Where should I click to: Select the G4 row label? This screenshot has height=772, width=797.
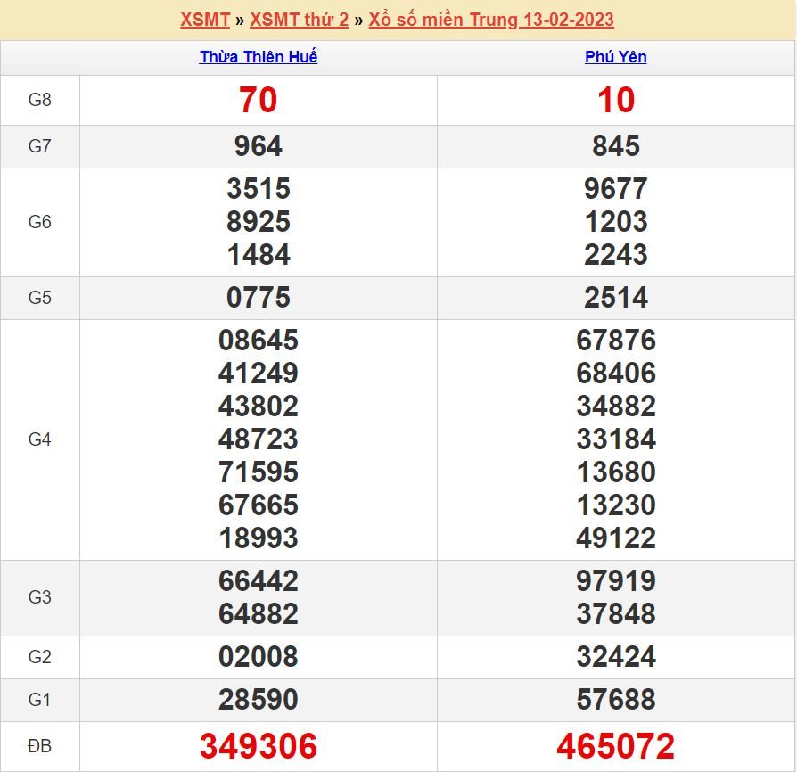point(39,439)
